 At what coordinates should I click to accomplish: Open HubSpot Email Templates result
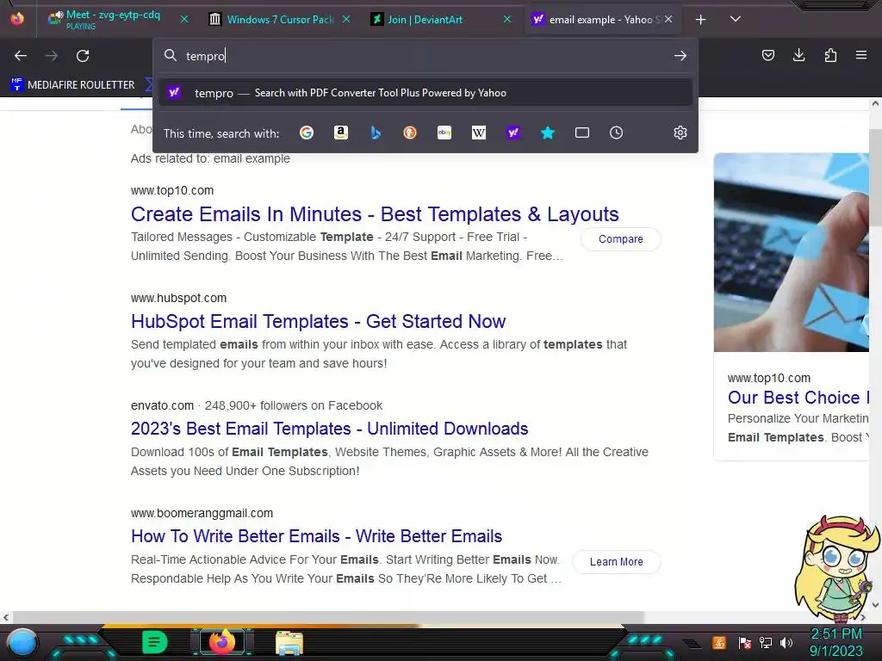tap(319, 322)
